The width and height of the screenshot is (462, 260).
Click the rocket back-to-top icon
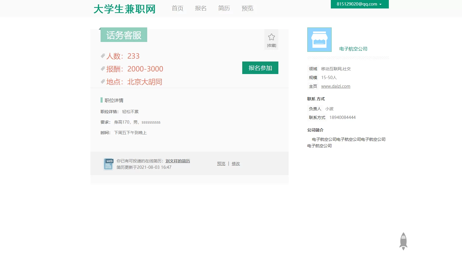point(403,241)
